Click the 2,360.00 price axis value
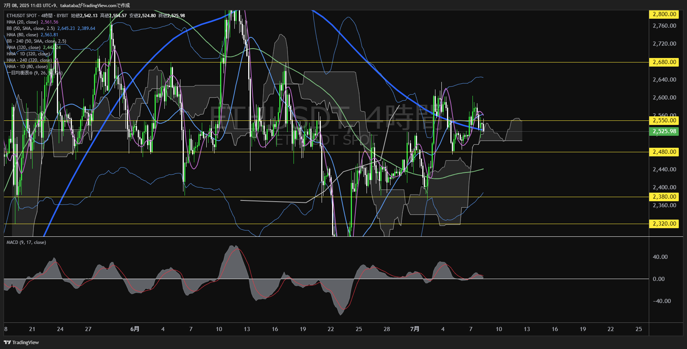Viewport: 687px width, 349px height. tap(664, 205)
